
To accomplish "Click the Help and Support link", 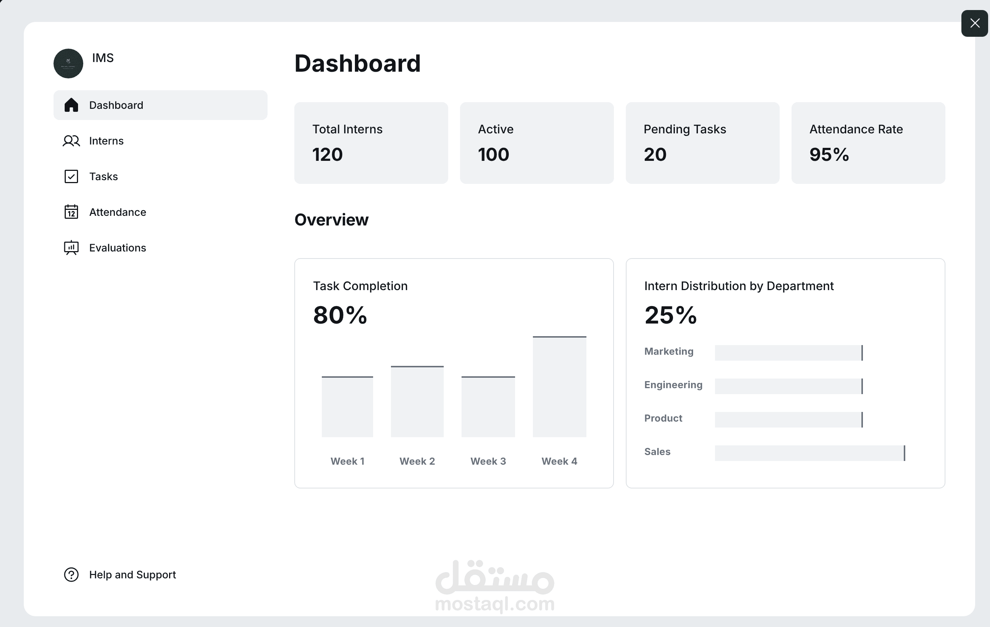I will (132, 574).
